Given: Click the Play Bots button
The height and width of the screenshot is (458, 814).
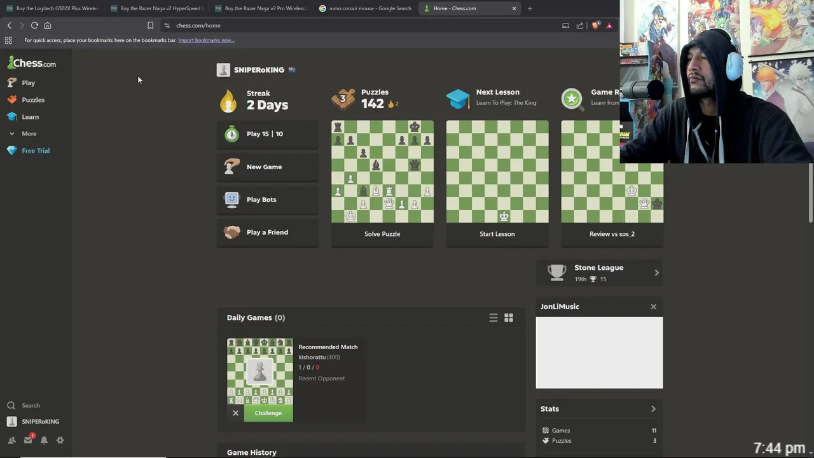Looking at the screenshot, I should (x=268, y=200).
